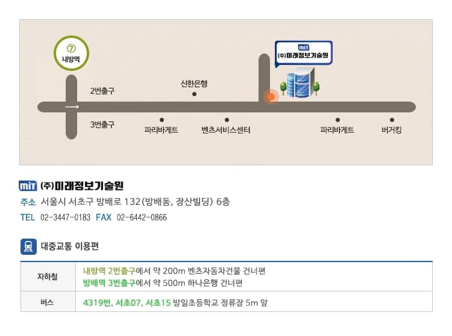Click the orange location marker dot

point(271,97)
